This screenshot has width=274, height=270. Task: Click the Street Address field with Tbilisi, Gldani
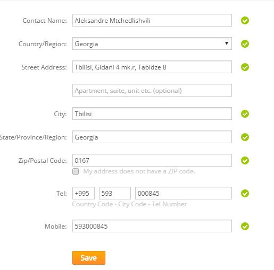[x=152, y=67]
